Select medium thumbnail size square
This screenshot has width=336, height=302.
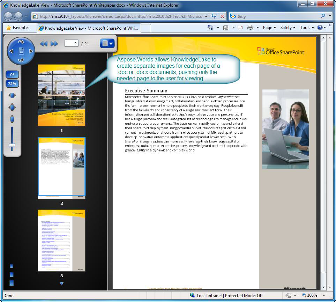pos(12,274)
